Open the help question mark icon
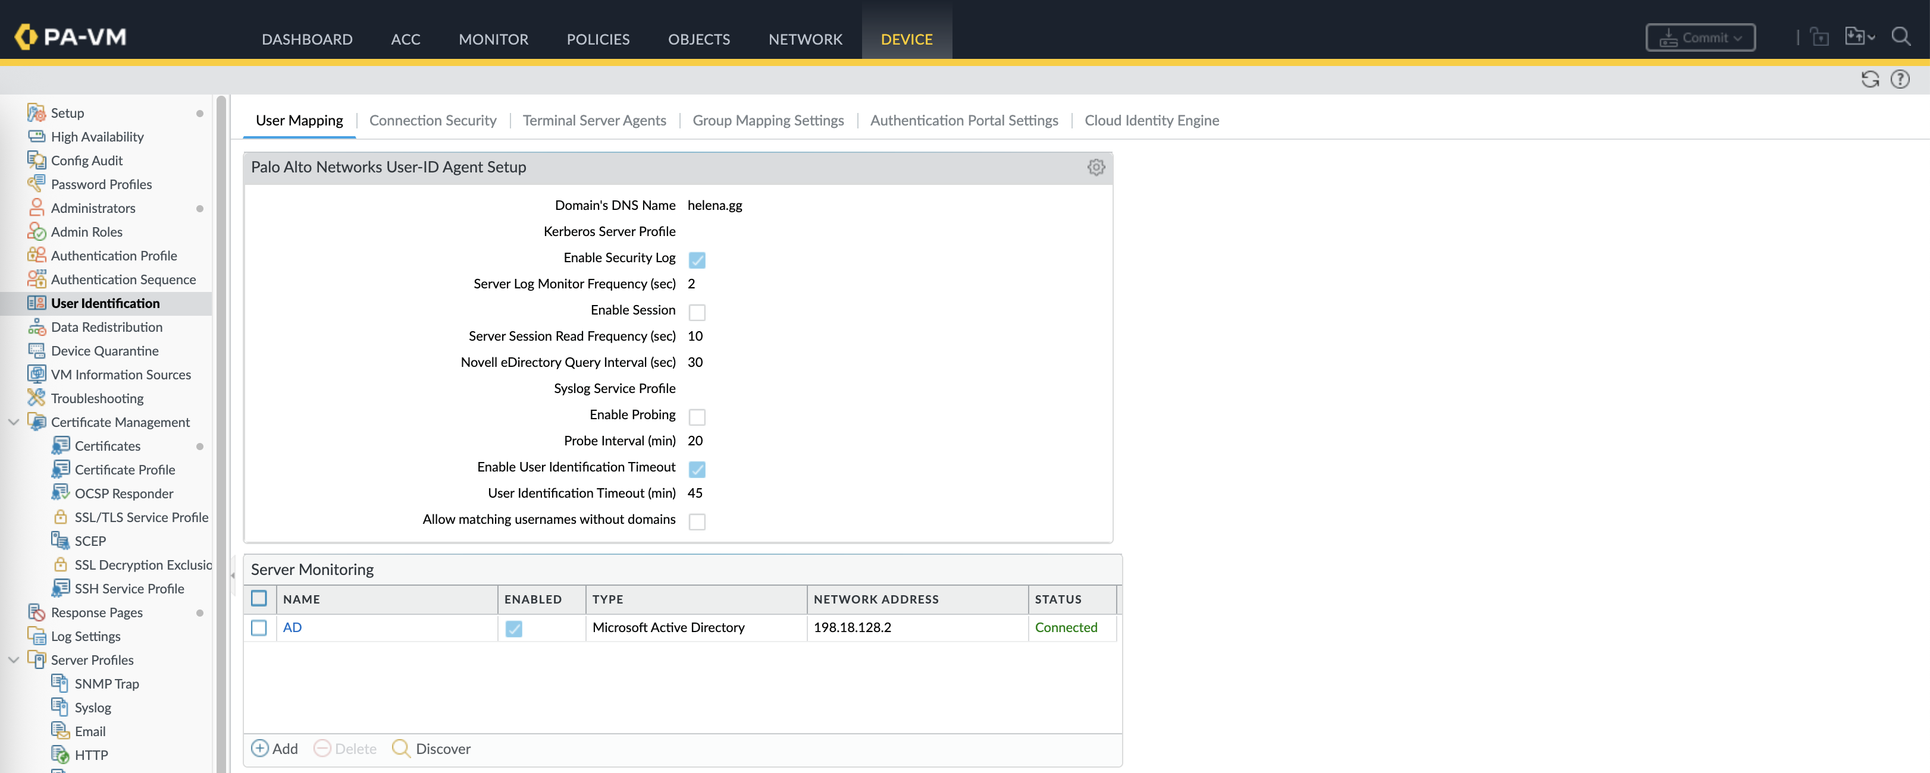Viewport: 1930px width, 773px height. click(1900, 80)
